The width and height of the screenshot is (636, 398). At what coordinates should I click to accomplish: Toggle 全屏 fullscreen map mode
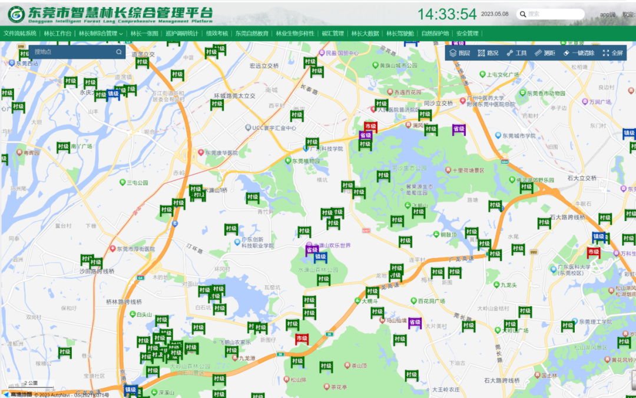coord(612,53)
